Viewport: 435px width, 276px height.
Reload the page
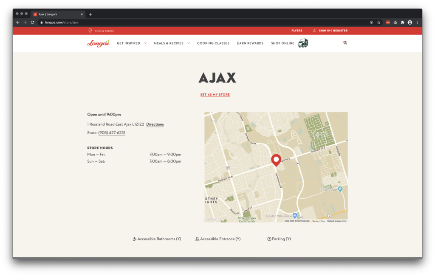(32, 23)
